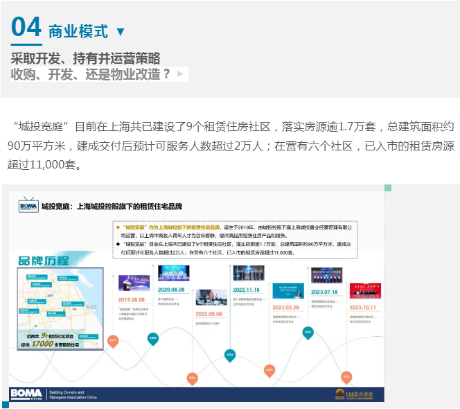The height and width of the screenshot is (409, 460).
Task: Select the orange 2022 timeline pin
Action: (x=192, y=378)
